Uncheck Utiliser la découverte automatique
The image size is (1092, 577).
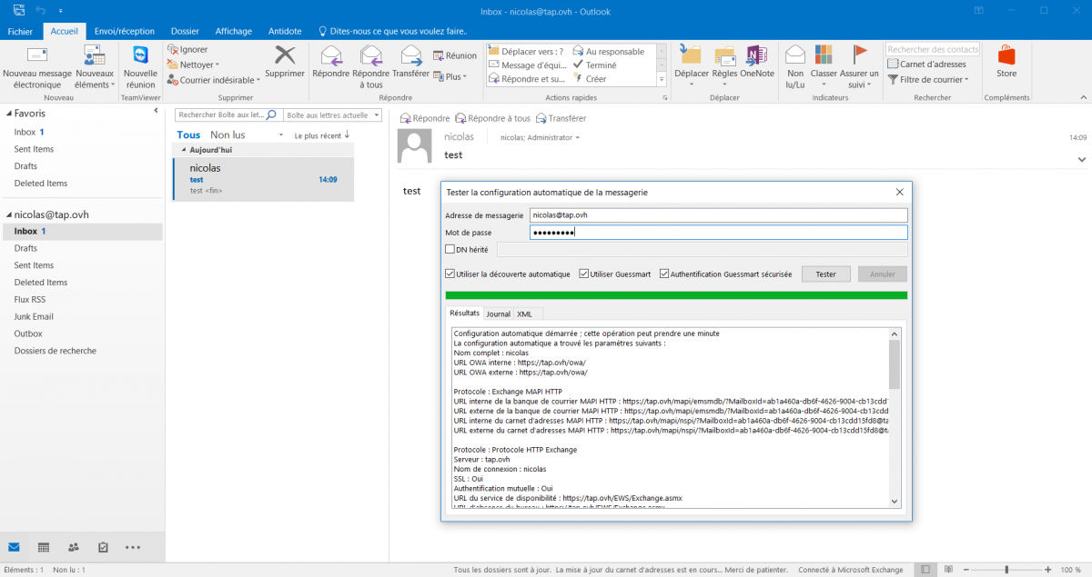tap(450, 274)
